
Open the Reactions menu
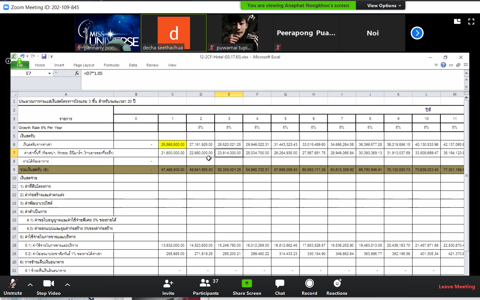(337, 284)
